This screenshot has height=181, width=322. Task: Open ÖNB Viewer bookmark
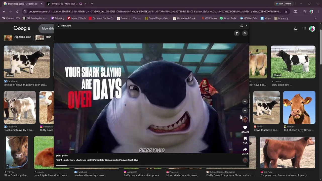[209, 18]
